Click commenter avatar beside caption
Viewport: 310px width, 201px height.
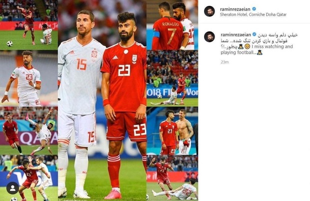point(209,36)
